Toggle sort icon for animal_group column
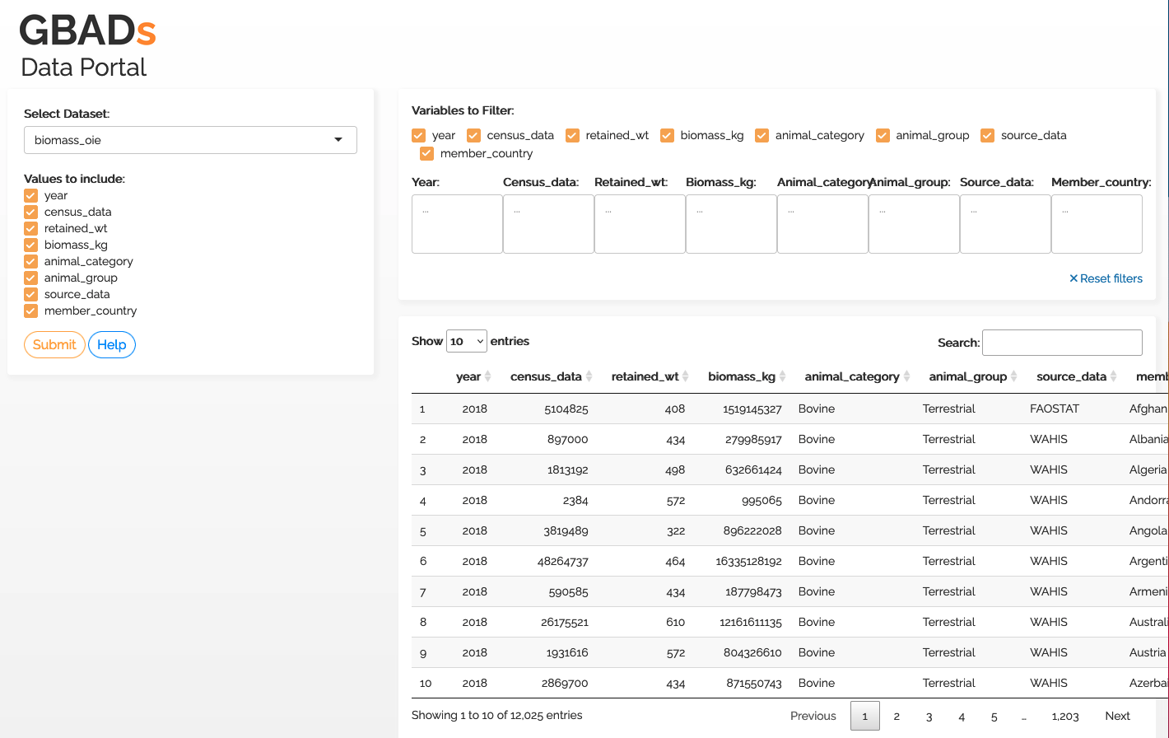 [x=1014, y=376]
